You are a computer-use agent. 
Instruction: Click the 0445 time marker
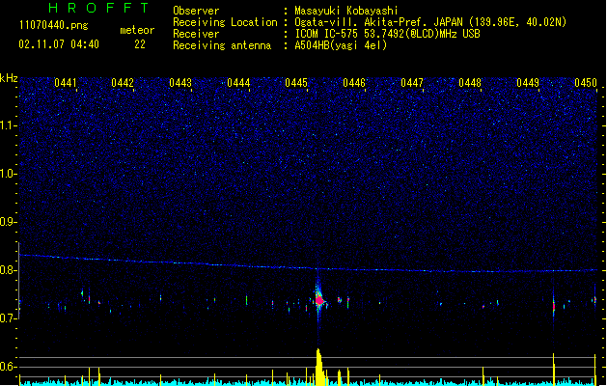tap(296, 83)
